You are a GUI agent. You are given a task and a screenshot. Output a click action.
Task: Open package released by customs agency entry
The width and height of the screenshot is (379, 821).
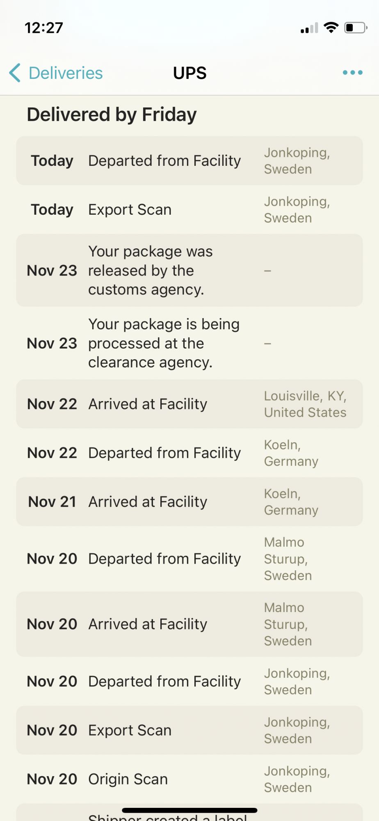click(189, 270)
